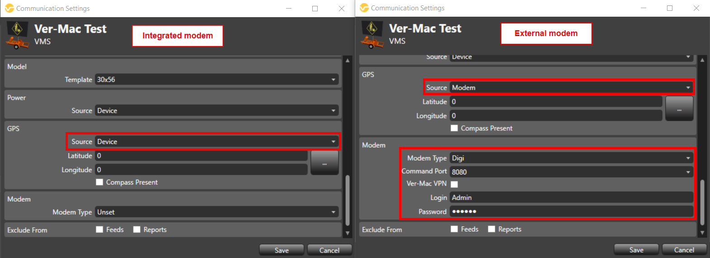Click scroll-up arrow of right window scrollbar
710x258 pixels.
[702, 60]
